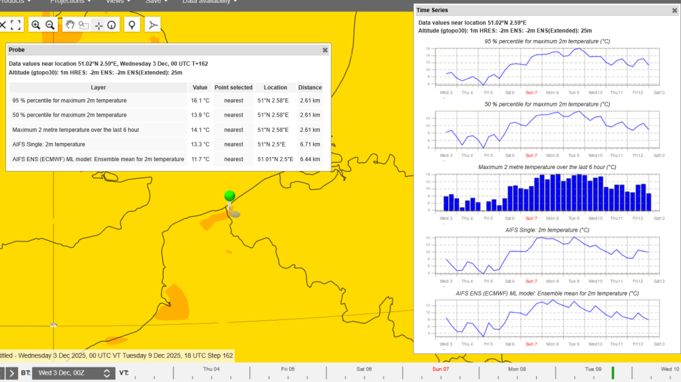This screenshot has width=681, height=382.
Task: Select the zoom-to-rectangle tool
Action: (x=84, y=25)
